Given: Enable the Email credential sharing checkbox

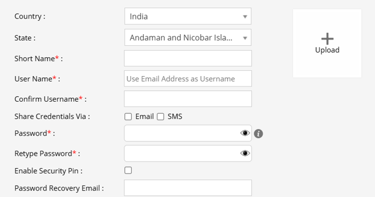Looking at the screenshot, I should point(128,116).
